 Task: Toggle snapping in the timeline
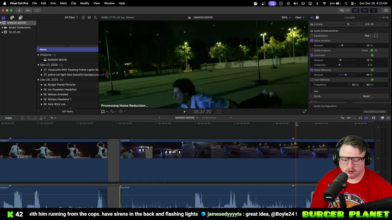pyautogui.click(x=366, y=118)
